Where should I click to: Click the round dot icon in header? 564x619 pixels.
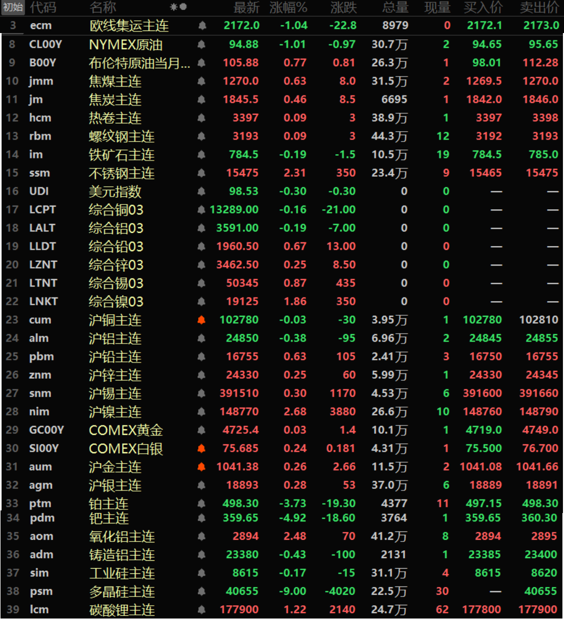tap(183, 7)
